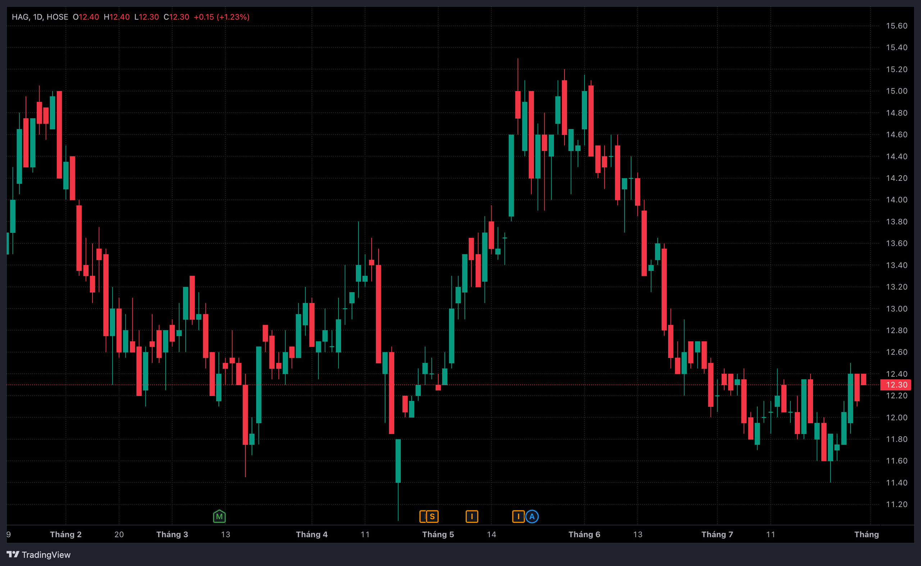
Task: Click the 14.80 price axis label
Action: (x=896, y=113)
